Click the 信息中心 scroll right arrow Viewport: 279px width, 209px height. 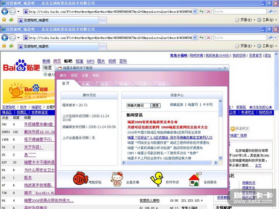pyautogui.click(x=216, y=162)
